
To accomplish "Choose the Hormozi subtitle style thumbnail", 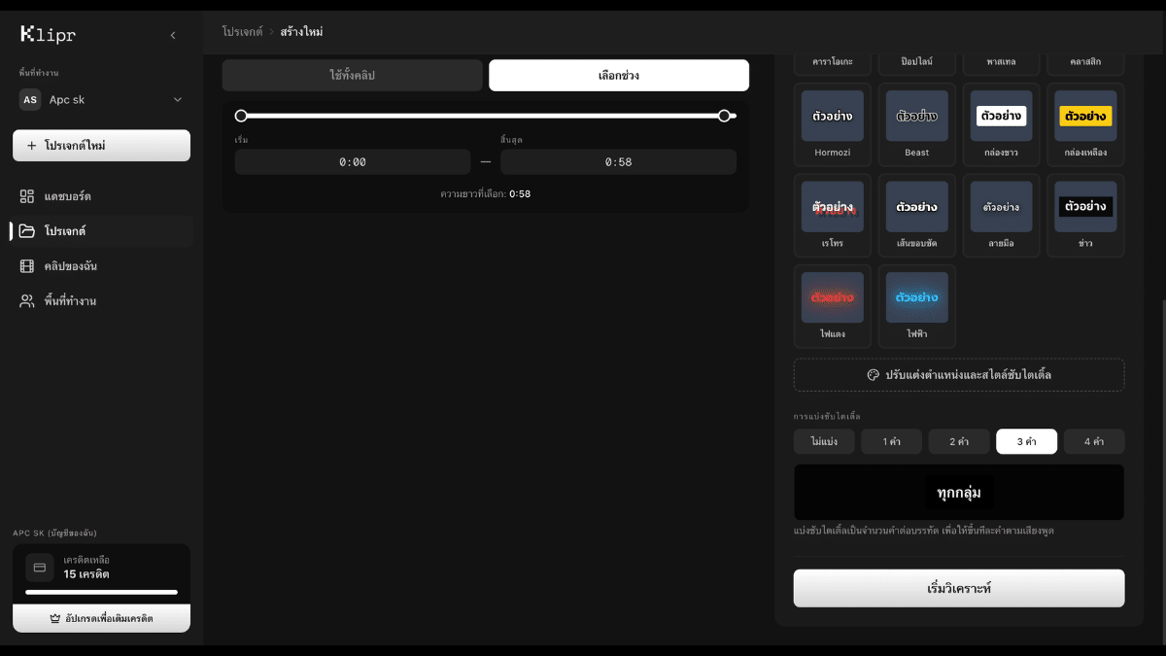I will (x=832, y=121).
